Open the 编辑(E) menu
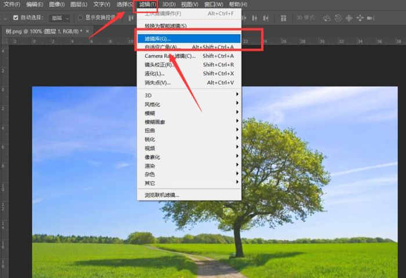Image resolution: width=406 pixels, height=278 pixels. point(34,5)
